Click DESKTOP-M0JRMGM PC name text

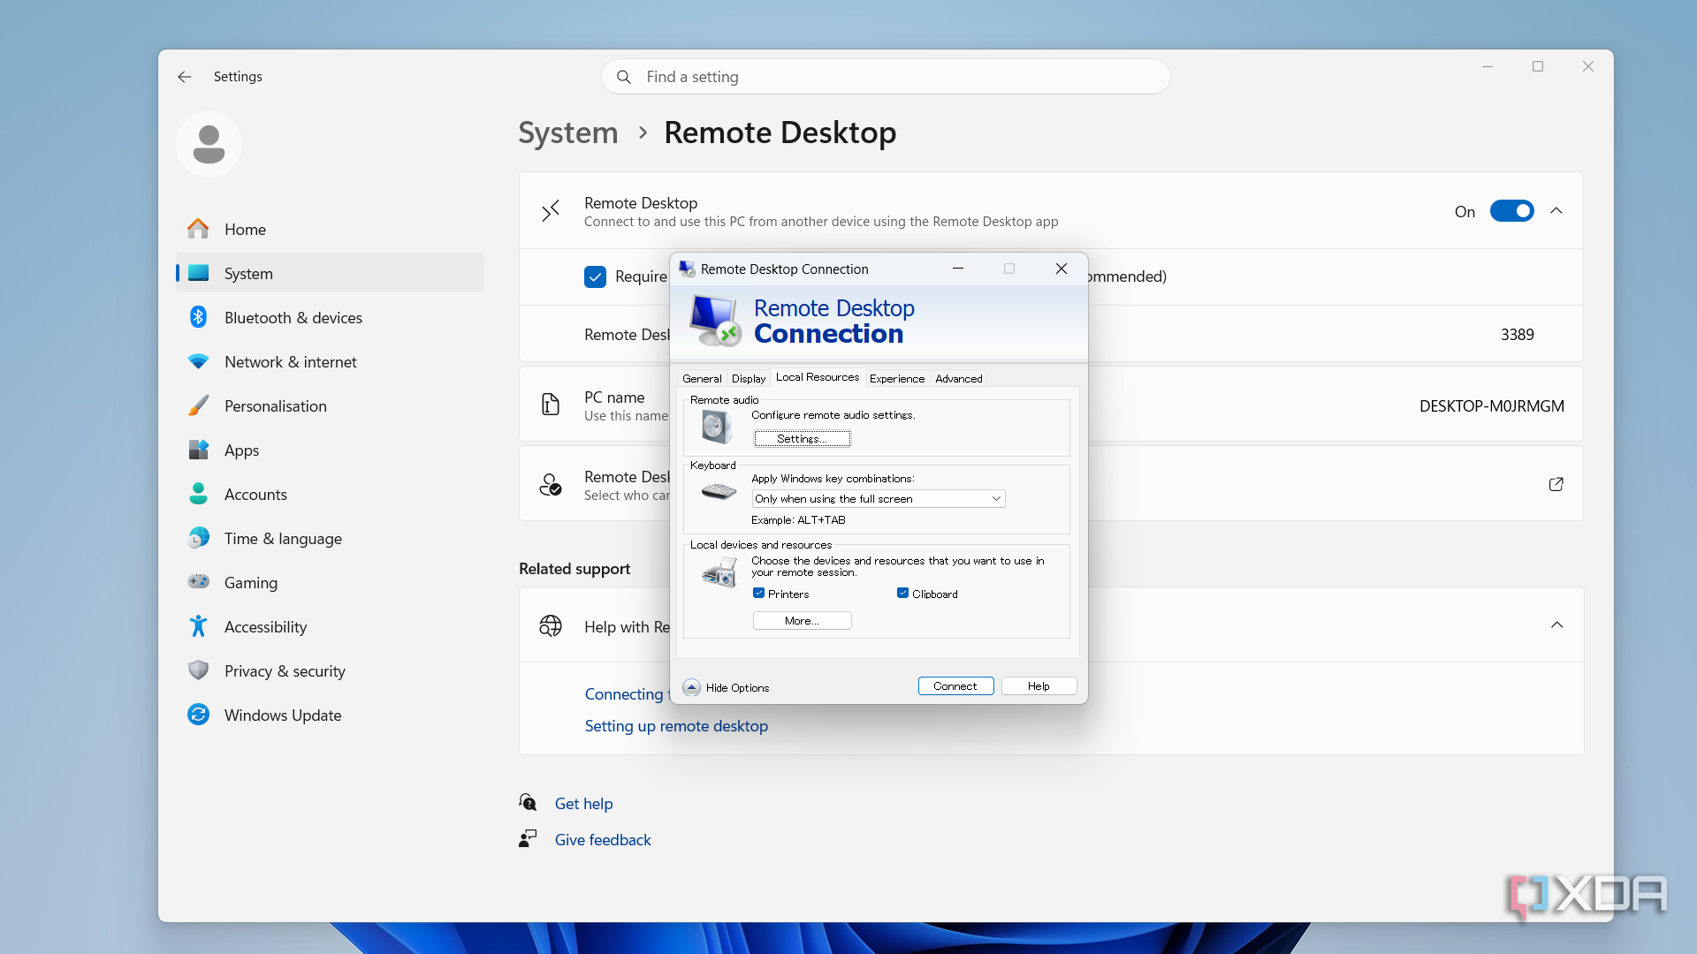1491,405
